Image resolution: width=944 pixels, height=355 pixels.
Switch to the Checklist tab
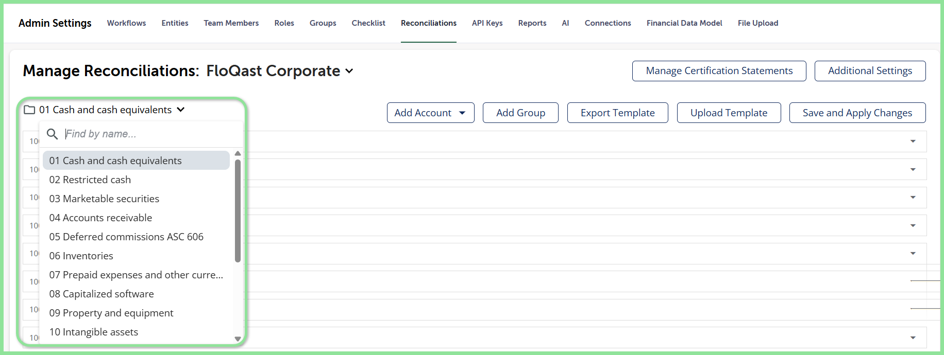click(368, 23)
